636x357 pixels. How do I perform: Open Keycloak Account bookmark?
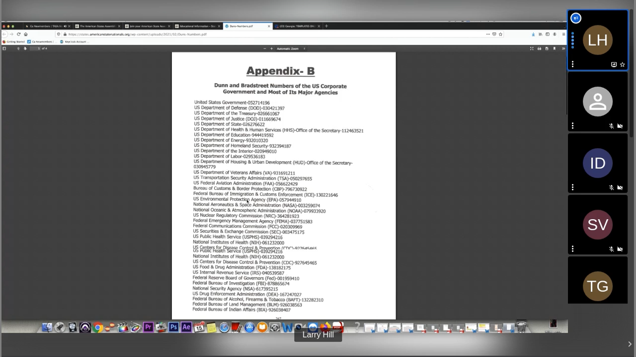tap(74, 42)
